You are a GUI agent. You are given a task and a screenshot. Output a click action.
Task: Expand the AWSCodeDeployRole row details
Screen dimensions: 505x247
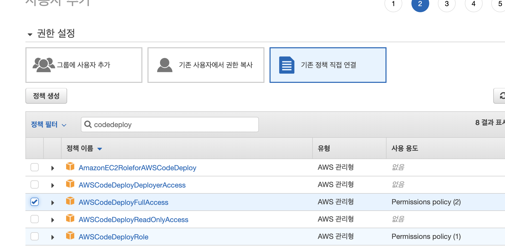(53, 237)
